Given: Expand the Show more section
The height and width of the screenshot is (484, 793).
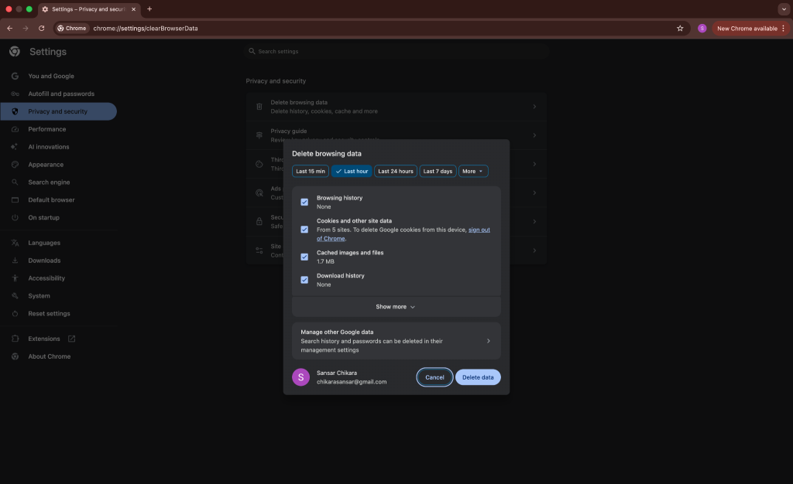Looking at the screenshot, I should [396, 307].
